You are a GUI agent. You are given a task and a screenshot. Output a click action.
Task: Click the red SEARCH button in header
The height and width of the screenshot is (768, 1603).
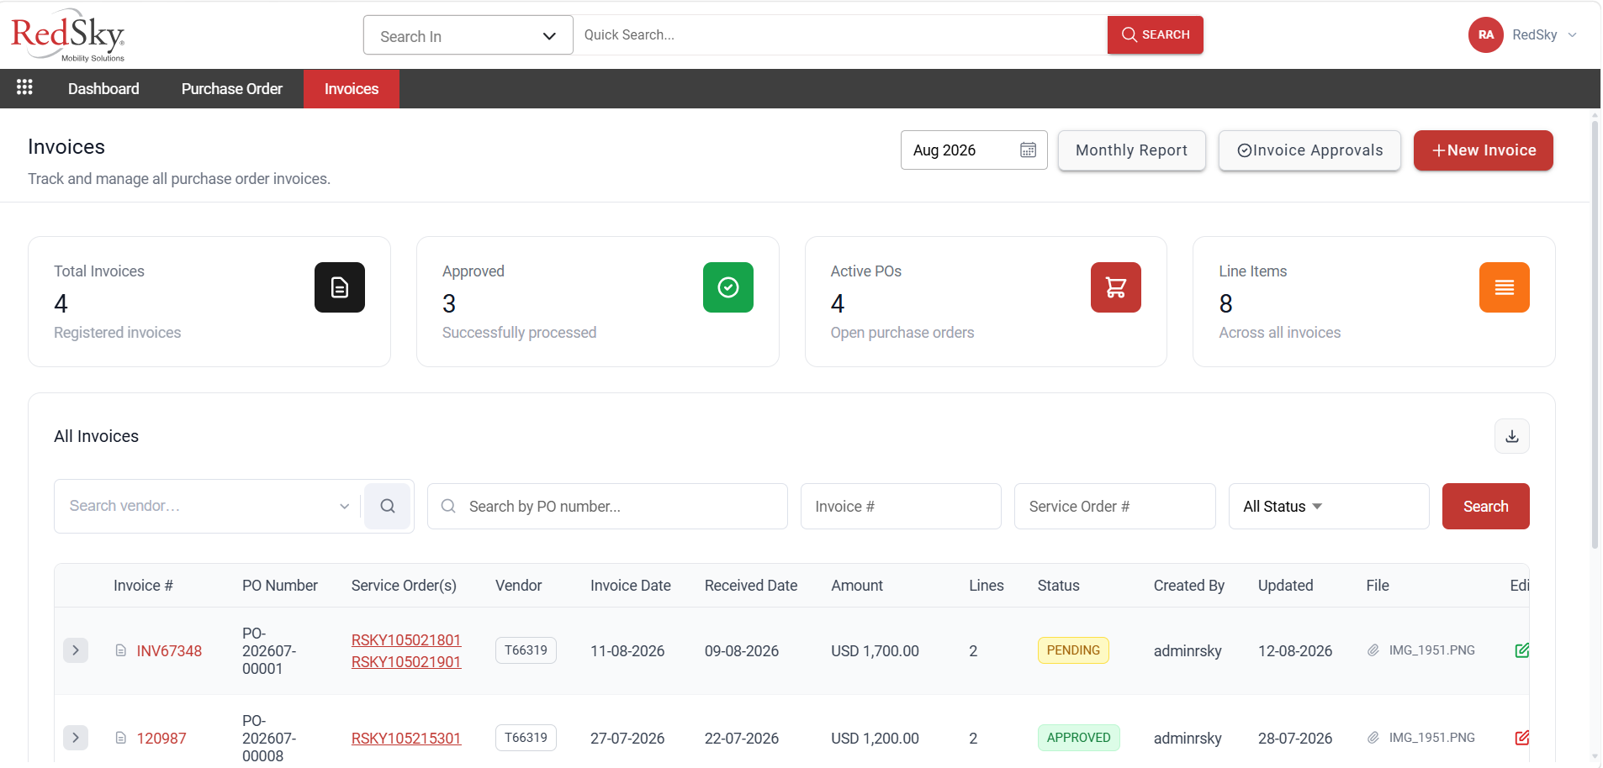click(1156, 35)
